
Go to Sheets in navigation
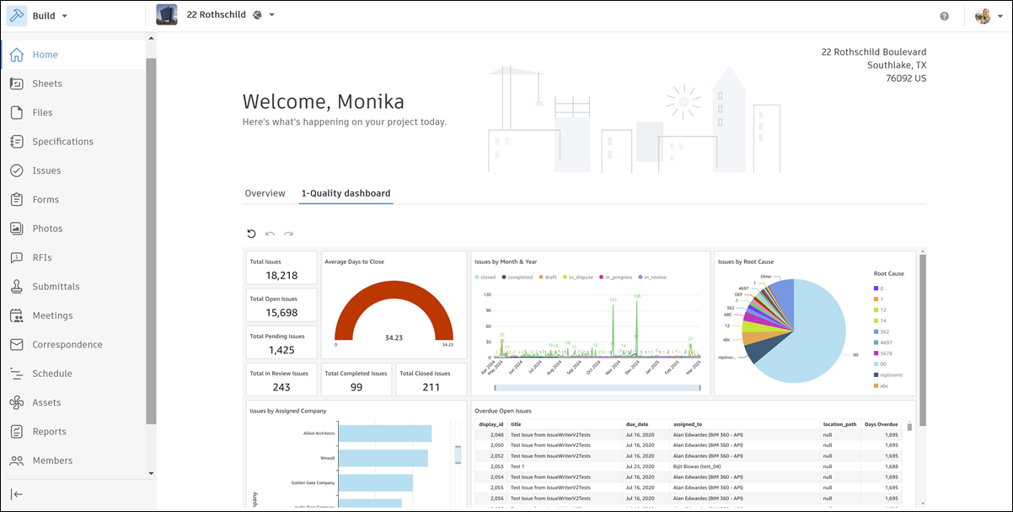(x=47, y=84)
